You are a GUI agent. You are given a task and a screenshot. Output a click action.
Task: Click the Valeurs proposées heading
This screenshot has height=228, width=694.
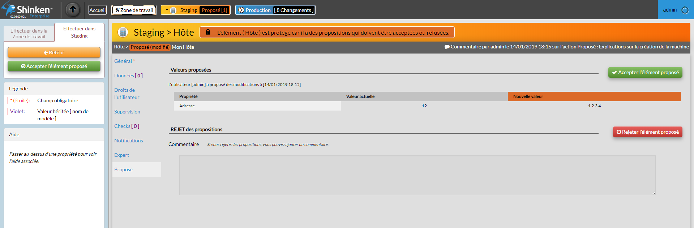[x=191, y=70]
